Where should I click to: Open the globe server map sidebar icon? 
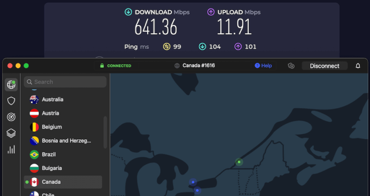(x=11, y=85)
